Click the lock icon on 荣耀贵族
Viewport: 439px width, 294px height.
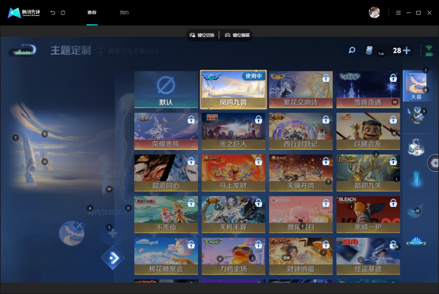coord(191,120)
